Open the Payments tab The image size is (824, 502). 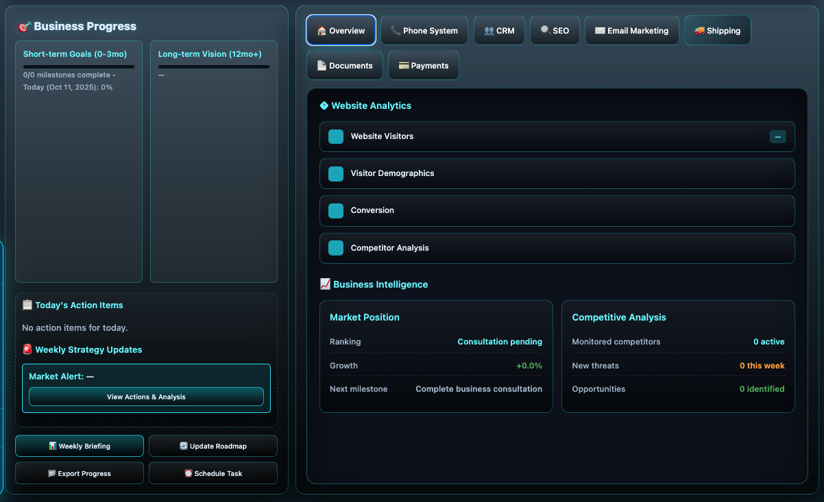[x=423, y=66]
